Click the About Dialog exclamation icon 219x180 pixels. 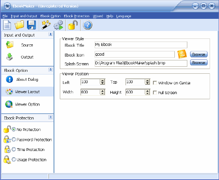tap(9, 79)
